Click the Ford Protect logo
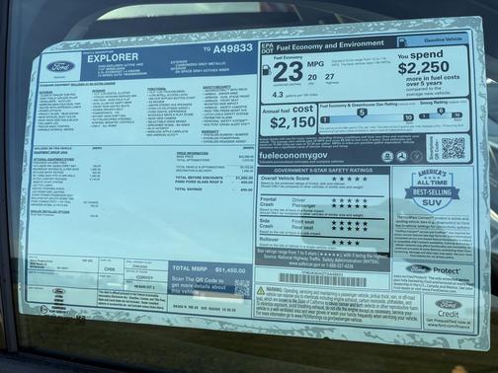 tap(433, 270)
